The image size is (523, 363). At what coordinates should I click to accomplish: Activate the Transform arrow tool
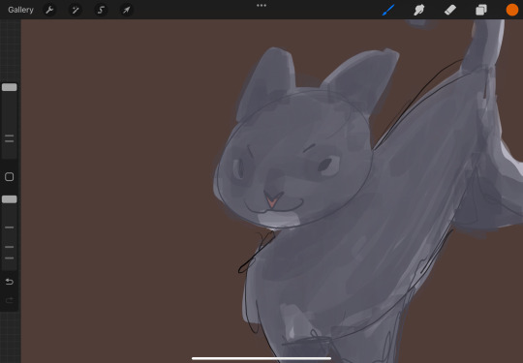point(127,10)
